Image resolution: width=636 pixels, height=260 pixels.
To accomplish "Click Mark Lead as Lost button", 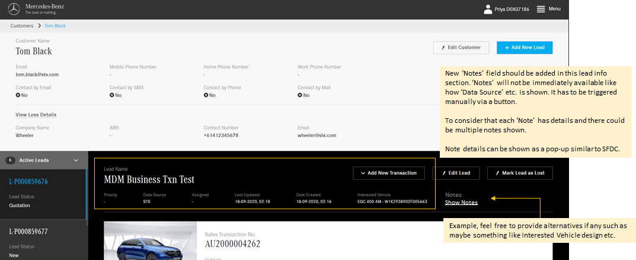I will (520, 173).
